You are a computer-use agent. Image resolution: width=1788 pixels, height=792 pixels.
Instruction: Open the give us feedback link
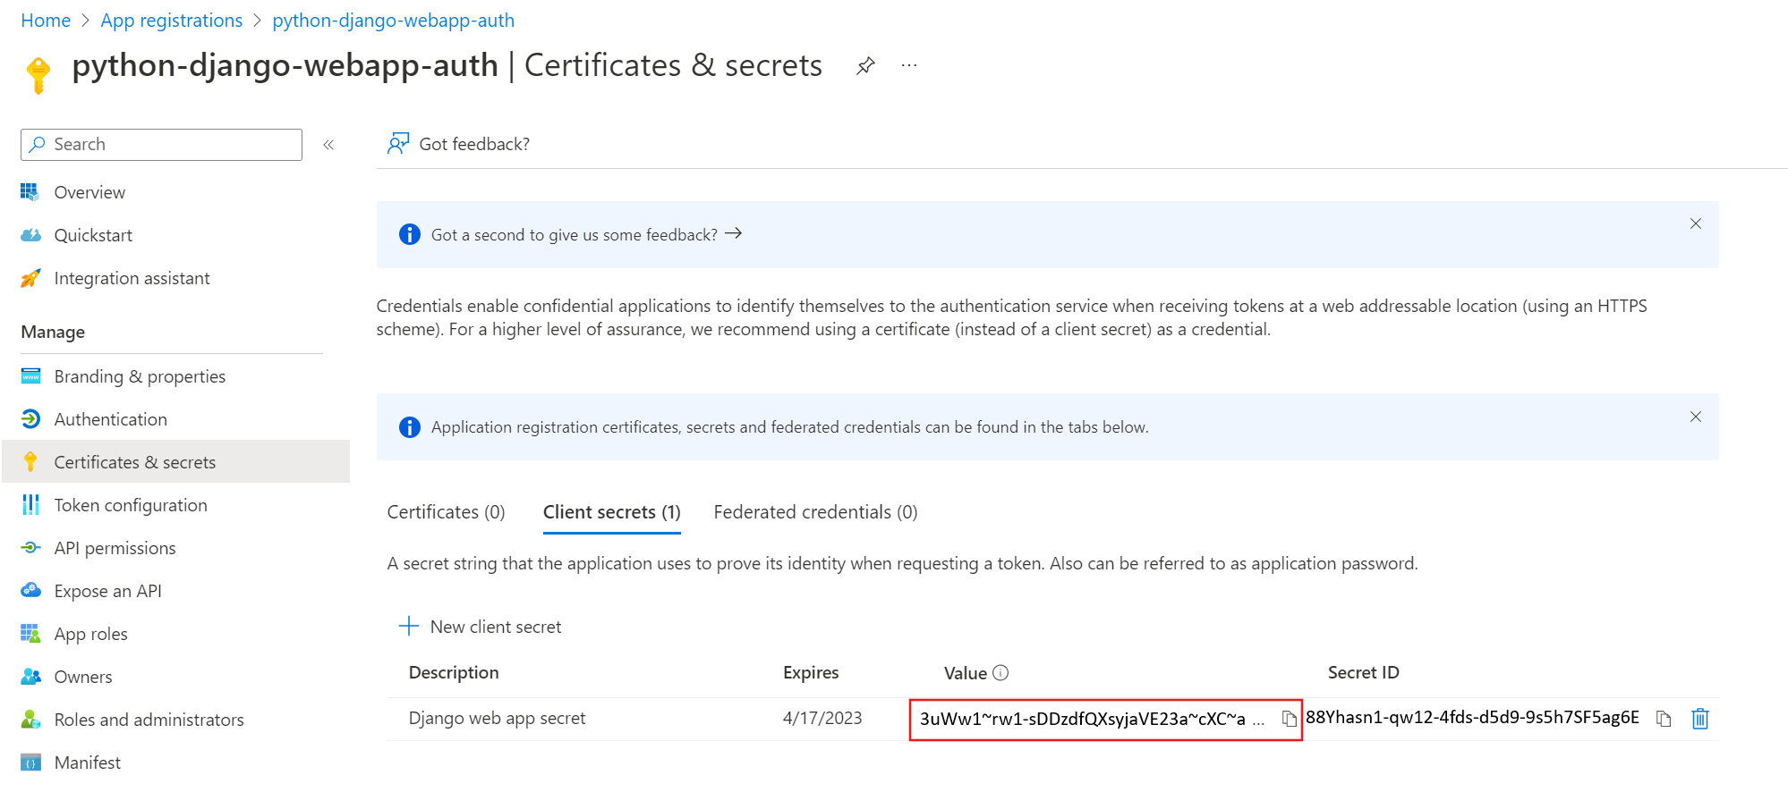tap(586, 234)
